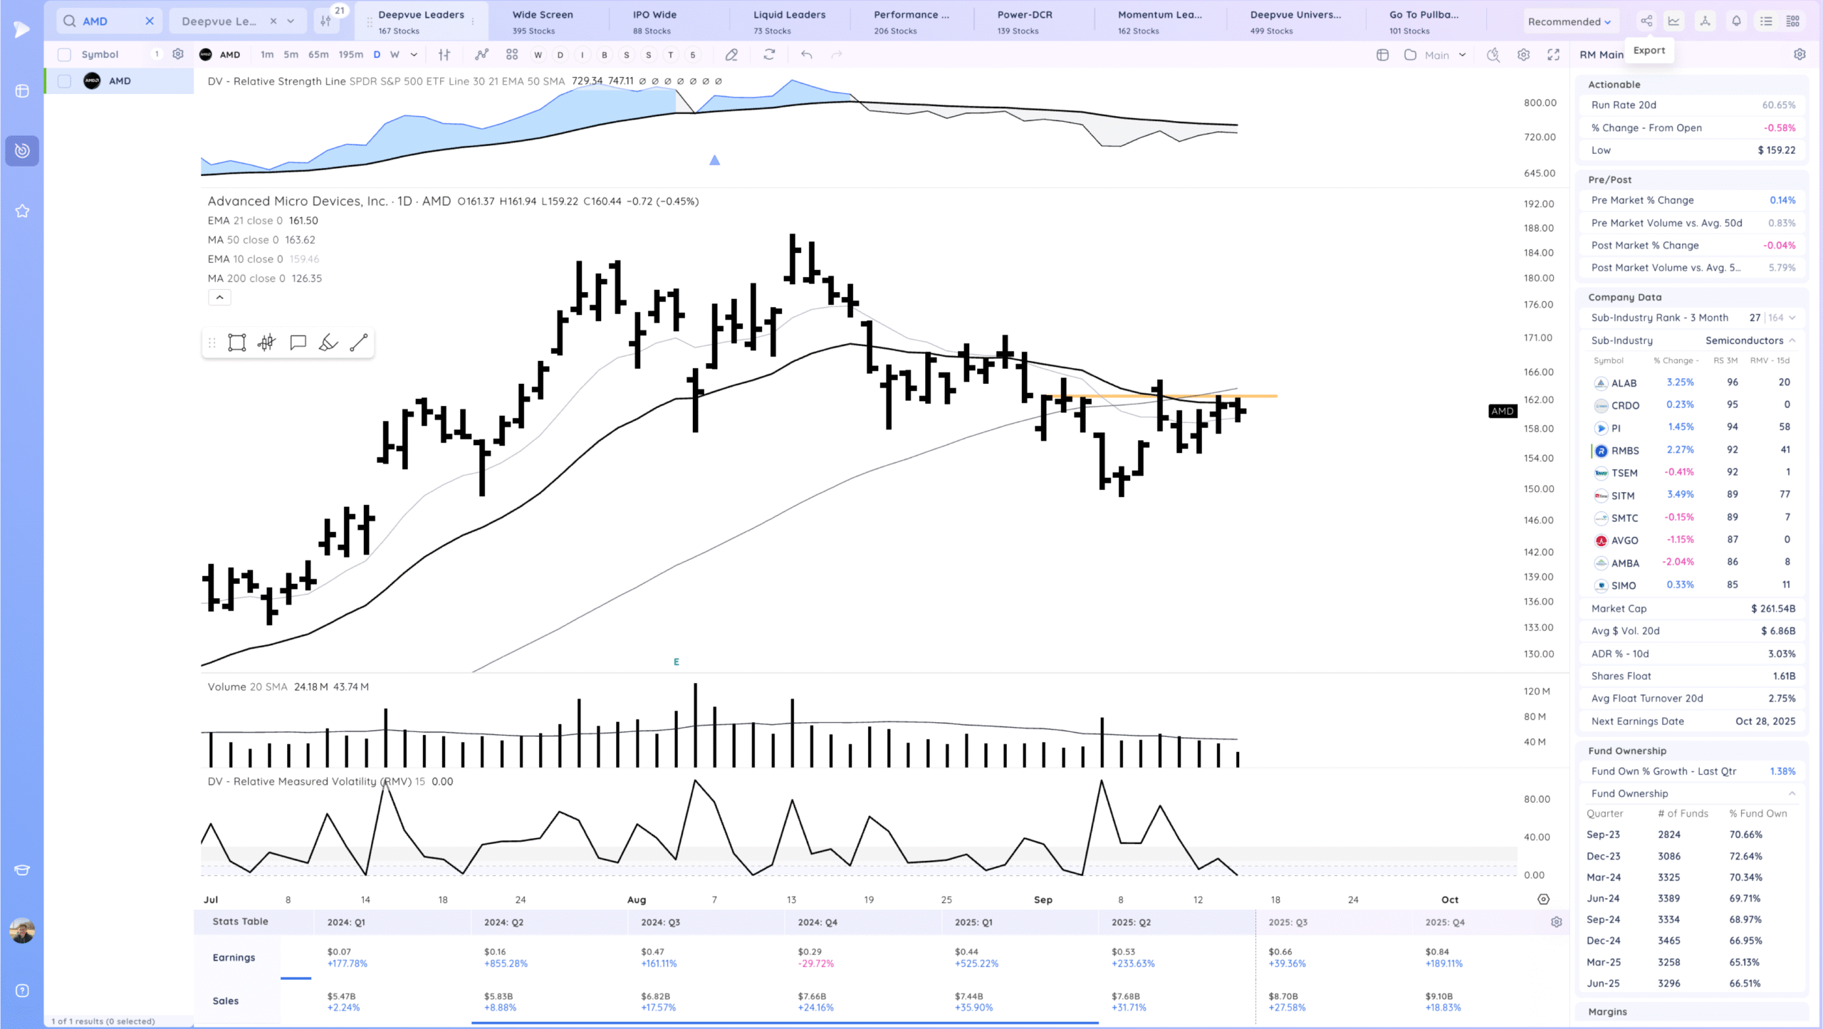Select the brush drawing tool
This screenshot has width=1823, height=1029.
tap(328, 343)
